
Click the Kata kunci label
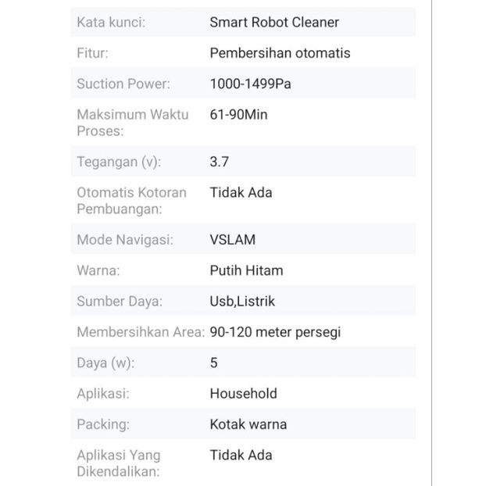click(111, 23)
